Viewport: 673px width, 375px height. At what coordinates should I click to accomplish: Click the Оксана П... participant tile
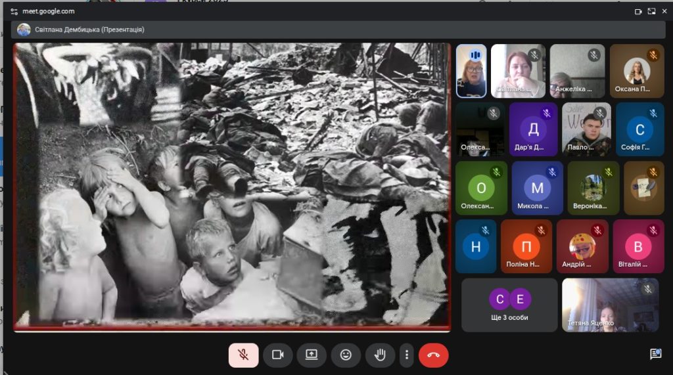(636, 71)
